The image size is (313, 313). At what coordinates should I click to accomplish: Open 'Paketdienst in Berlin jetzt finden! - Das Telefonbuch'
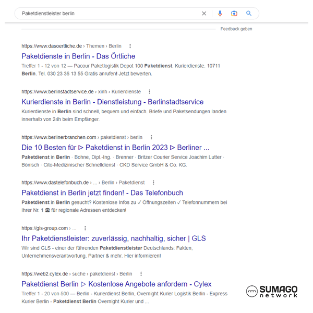point(102,193)
